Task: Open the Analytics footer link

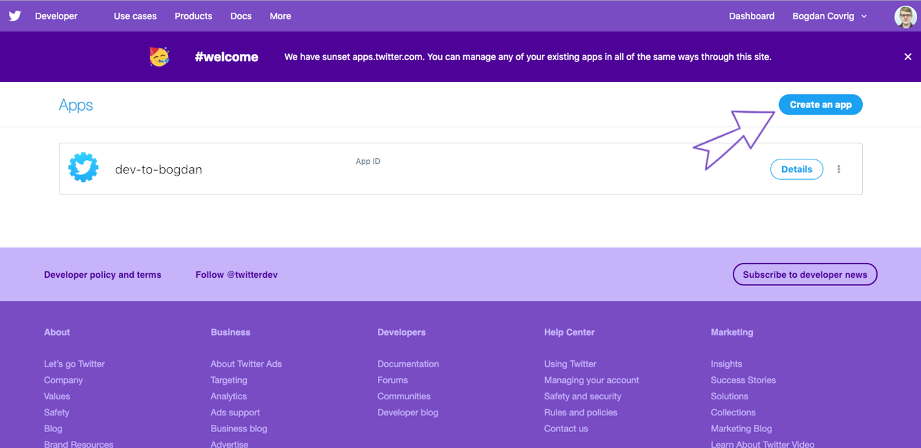Action: click(x=229, y=396)
